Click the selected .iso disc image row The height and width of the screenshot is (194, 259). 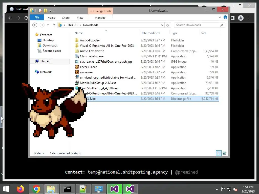click(146, 99)
